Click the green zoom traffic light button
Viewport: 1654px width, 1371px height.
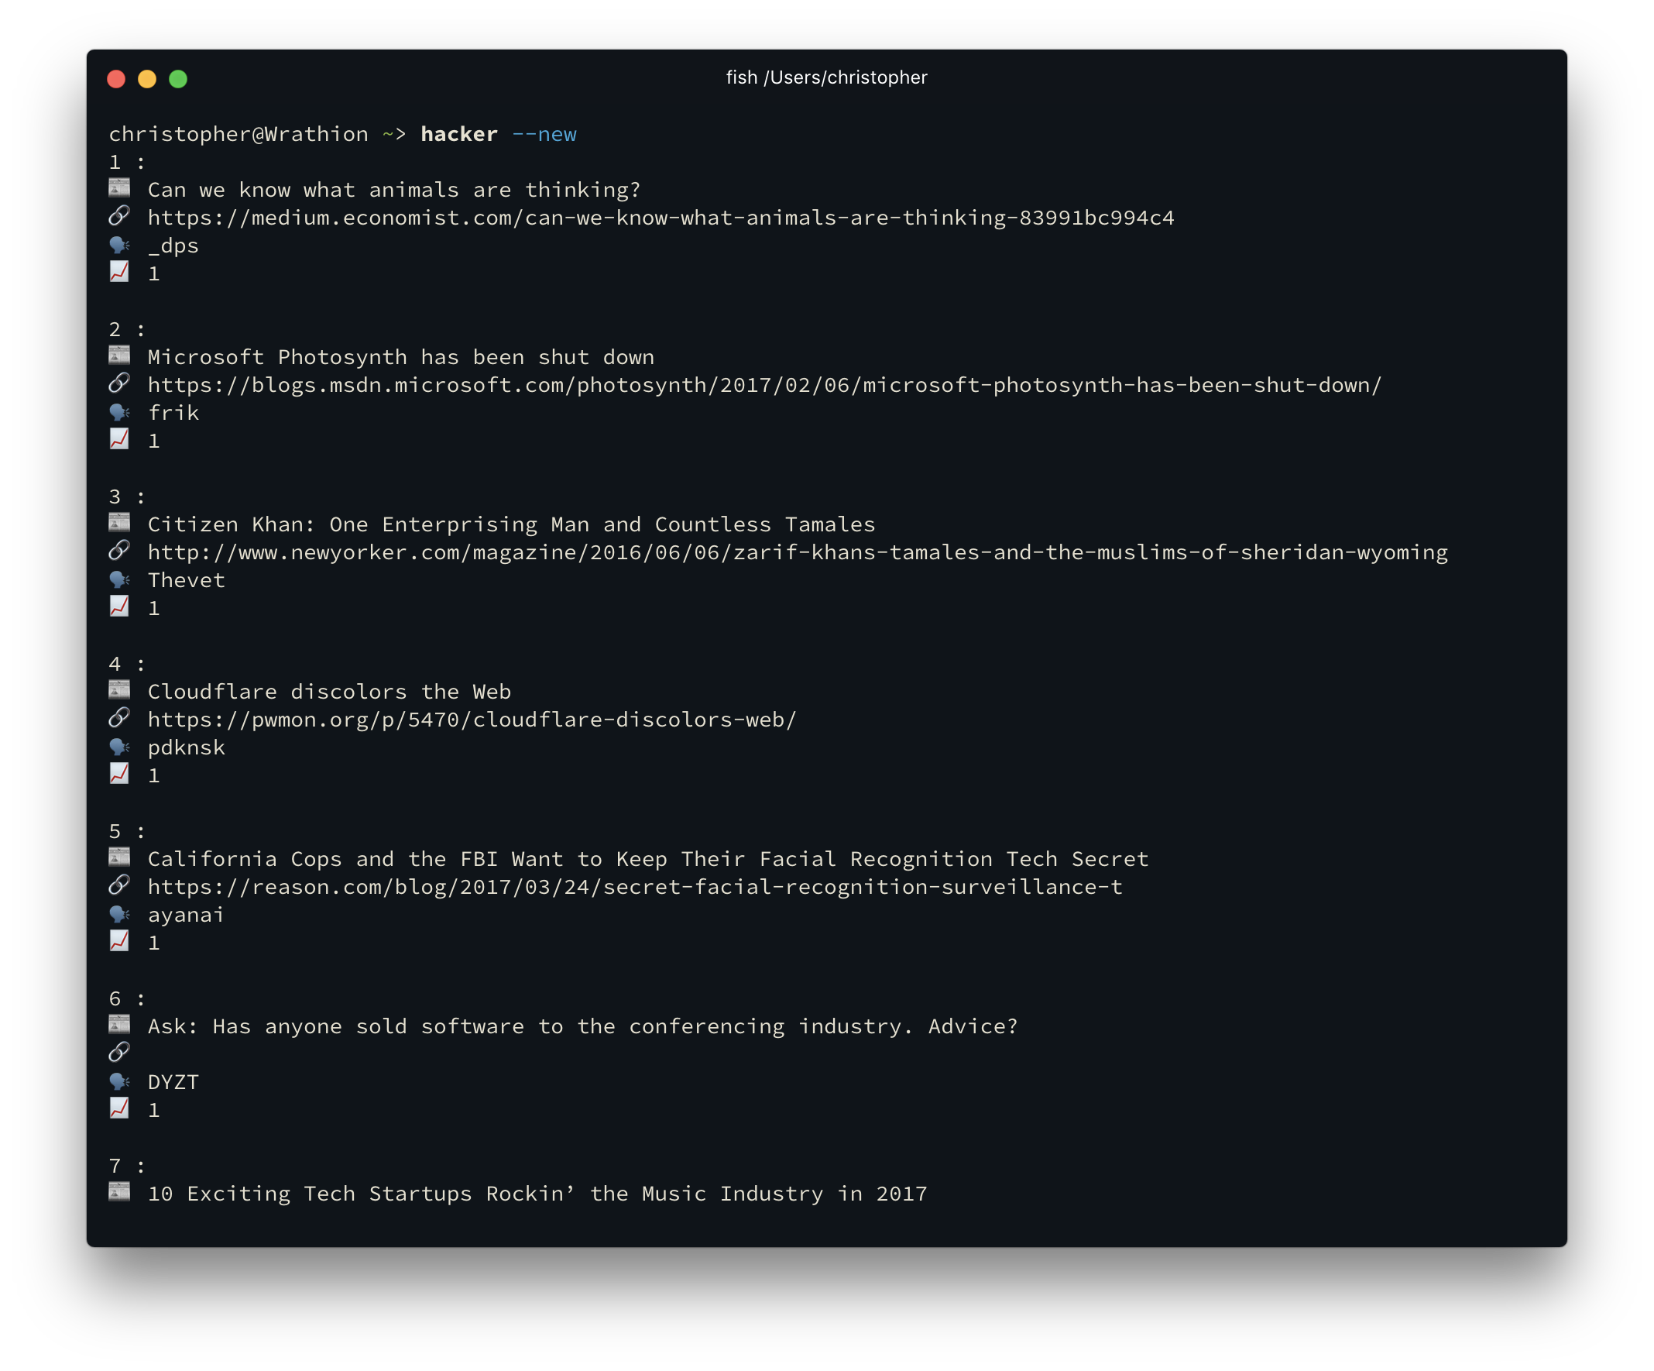[180, 79]
